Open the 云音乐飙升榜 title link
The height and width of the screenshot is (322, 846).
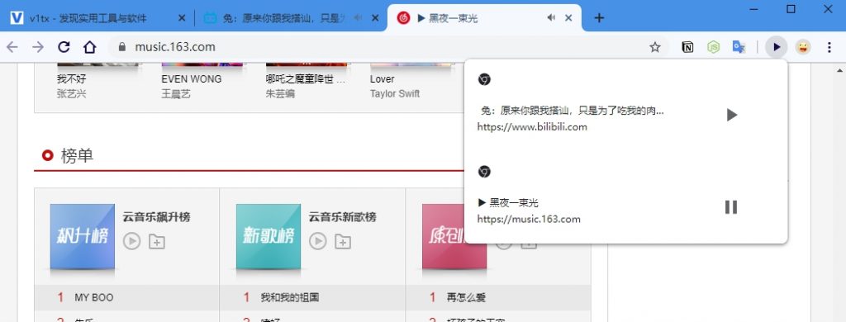tap(156, 217)
